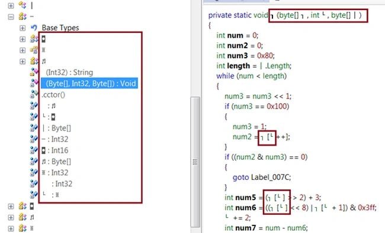Click the '–' class icon beside collapse box
This screenshot has height=233, width=385.
[x=23, y=17]
